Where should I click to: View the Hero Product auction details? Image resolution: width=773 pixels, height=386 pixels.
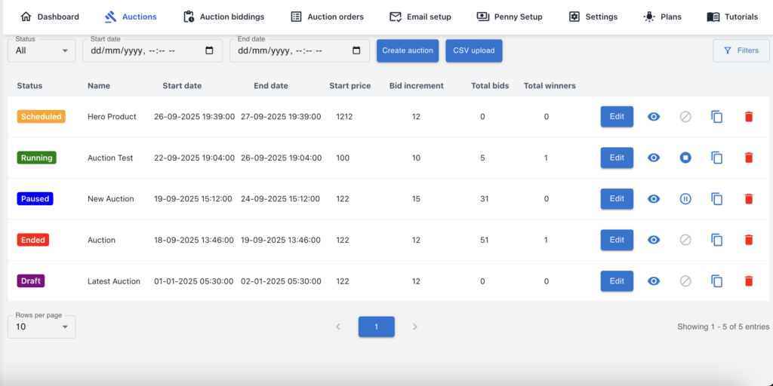(x=654, y=117)
